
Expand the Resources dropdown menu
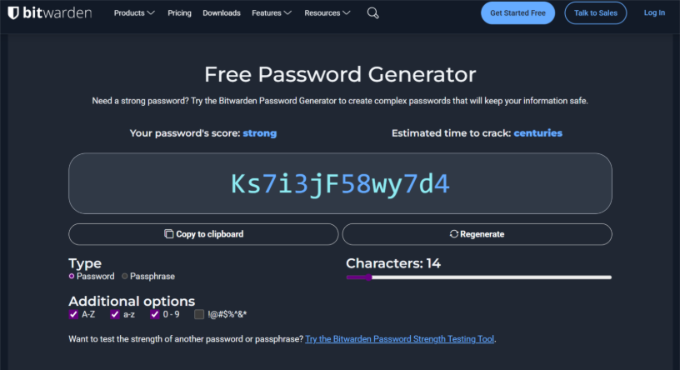[x=327, y=13]
